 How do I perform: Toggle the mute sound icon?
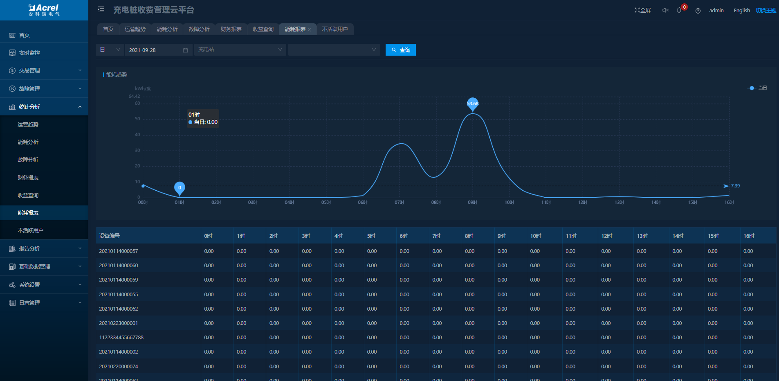point(665,10)
